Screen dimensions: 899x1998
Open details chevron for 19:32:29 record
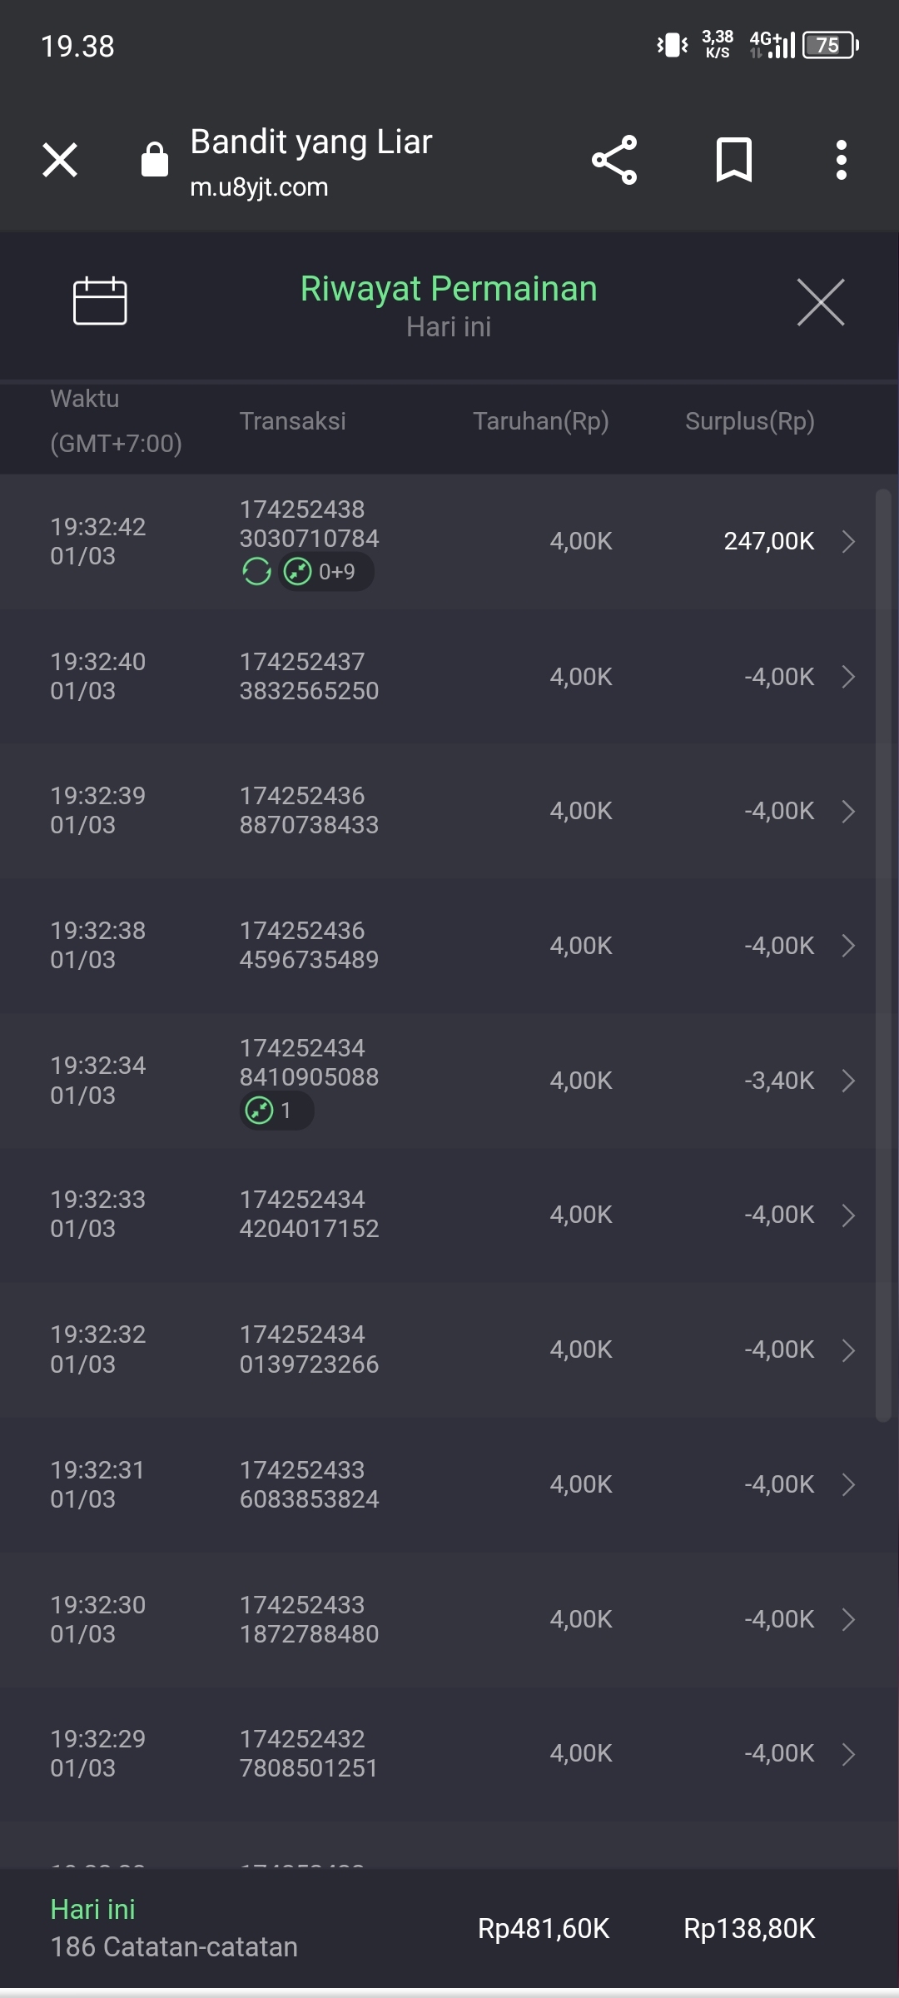pos(848,1754)
